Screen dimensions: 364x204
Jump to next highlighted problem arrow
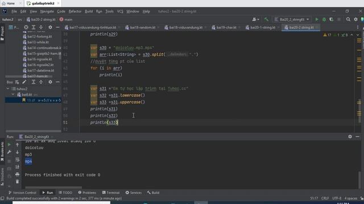pos(358,35)
